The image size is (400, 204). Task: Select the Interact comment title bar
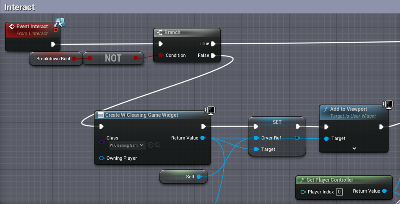[x=200, y=7]
